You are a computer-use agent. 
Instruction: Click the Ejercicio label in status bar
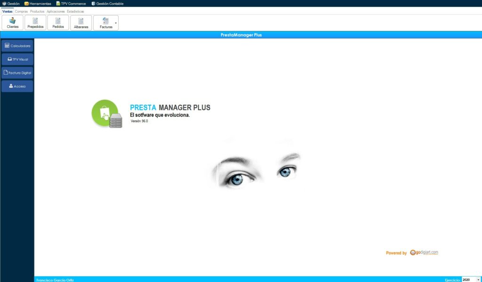tap(452, 280)
